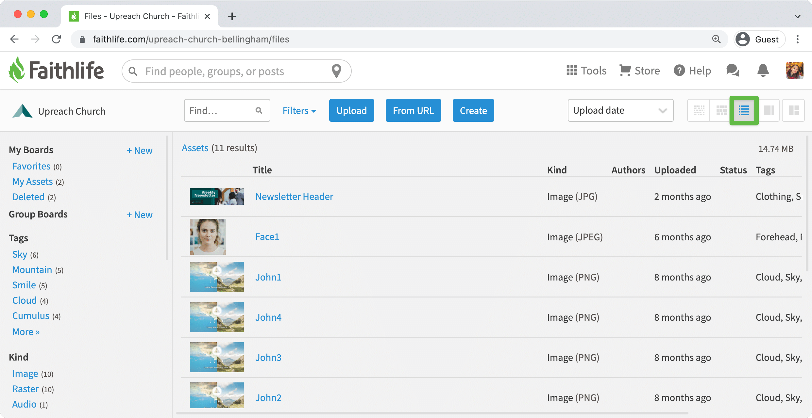Expand tags with the More link
This screenshot has height=418, width=812.
25,331
